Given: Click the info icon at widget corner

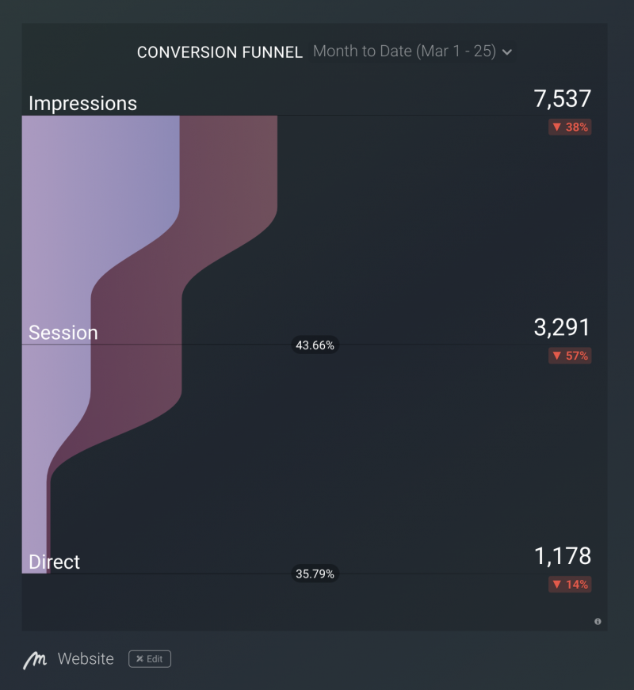Looking at the screenshot, I should pyautogui.click(x=598, y=621).
